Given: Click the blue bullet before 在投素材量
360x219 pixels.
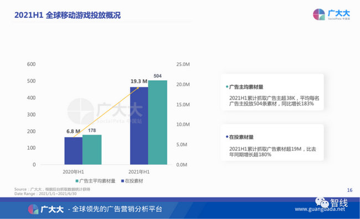Looking at the screenshot, I should tap(227, 137).
